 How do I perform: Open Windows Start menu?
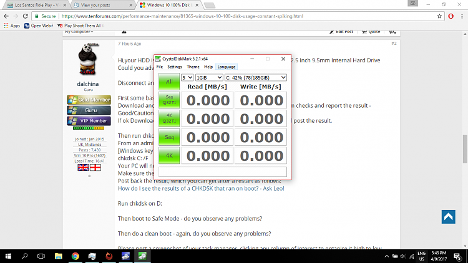point(8,256)
